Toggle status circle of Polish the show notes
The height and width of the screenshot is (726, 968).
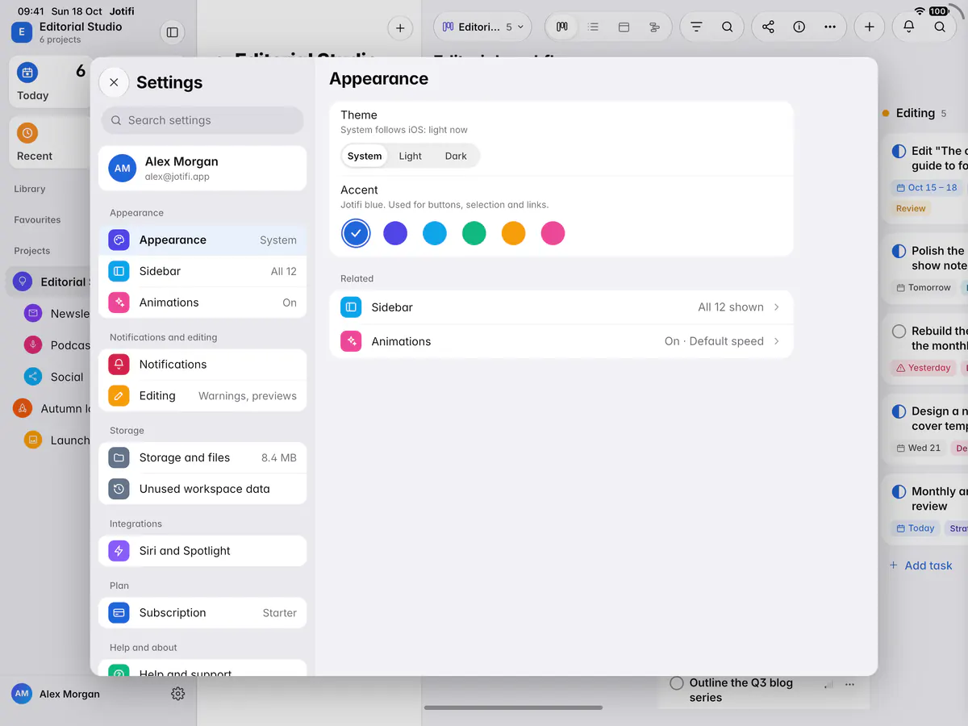click(899, 251)
